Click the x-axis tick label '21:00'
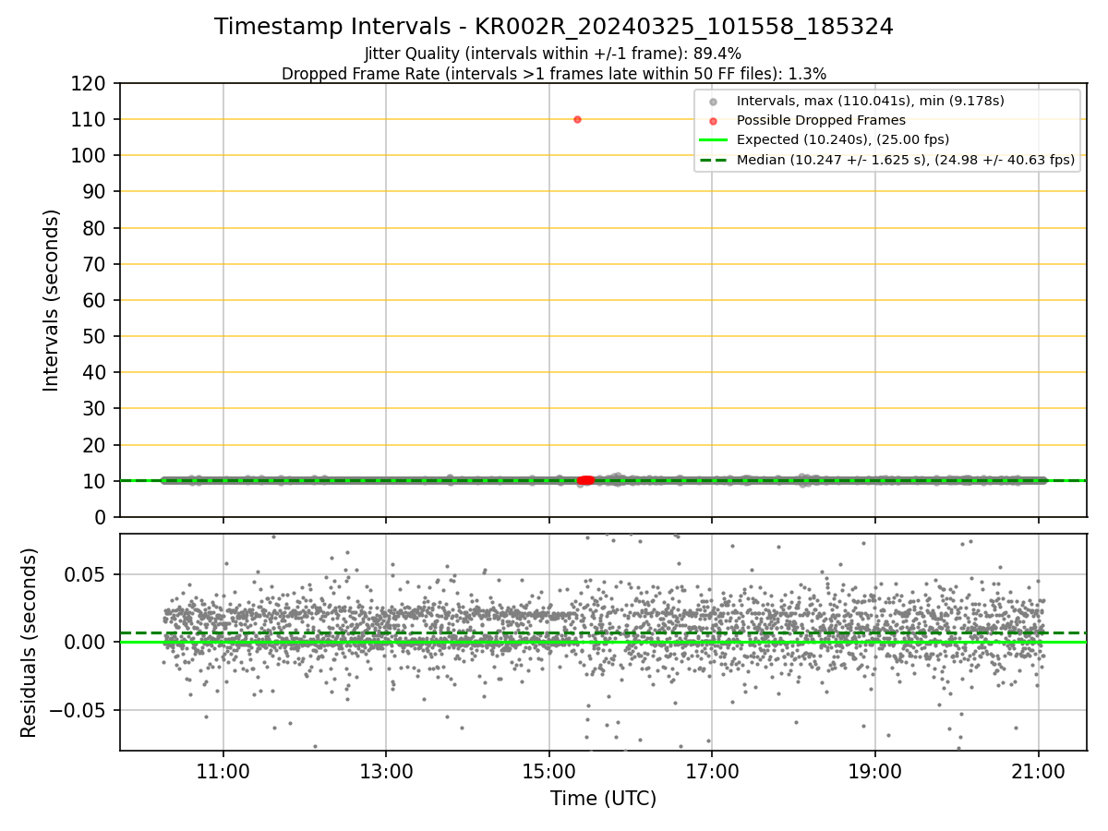This screenshot has width=1108, height=831. 1038,770
